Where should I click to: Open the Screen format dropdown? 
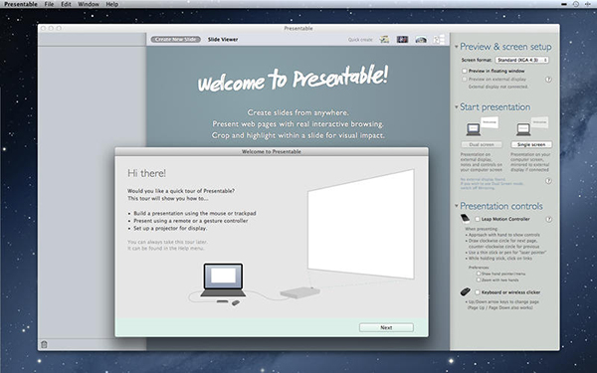tap(522, 60)
